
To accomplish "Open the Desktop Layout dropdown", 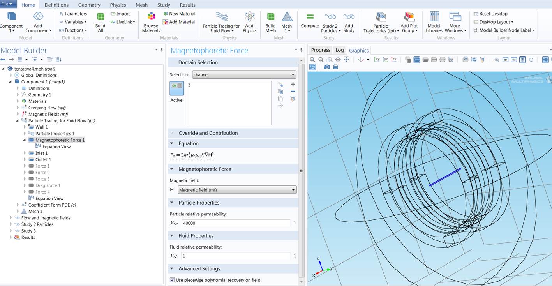I will (493, 22).
